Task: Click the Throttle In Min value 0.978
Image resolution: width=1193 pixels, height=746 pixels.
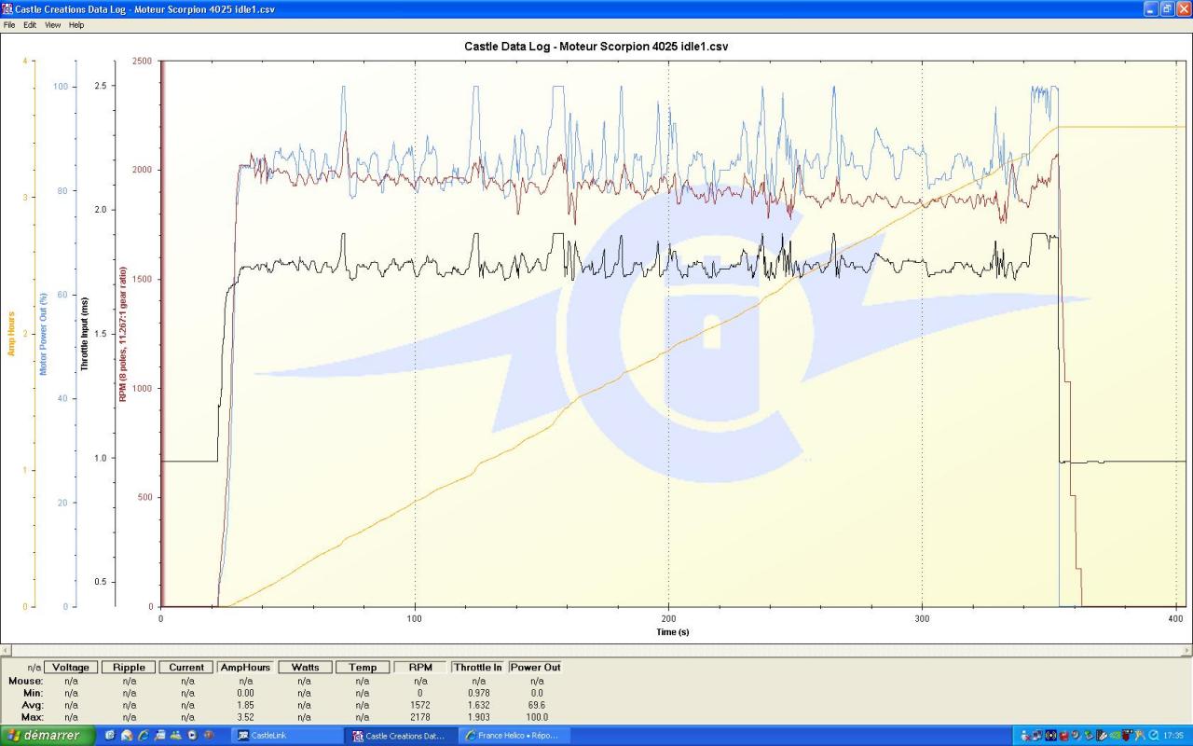Action: click(478, 693)
